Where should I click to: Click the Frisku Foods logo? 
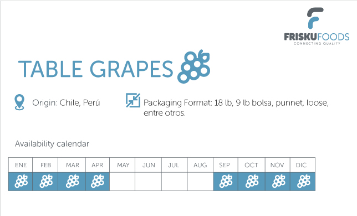click(x=317, y=27)
